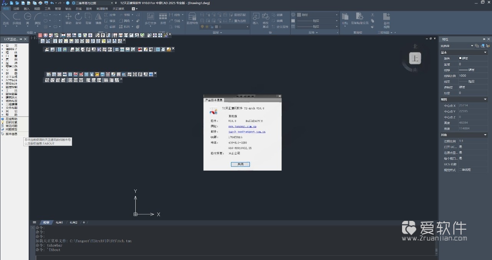Click the tarch support email link
This screenshot has height=260, width=492.
[247, 132]
